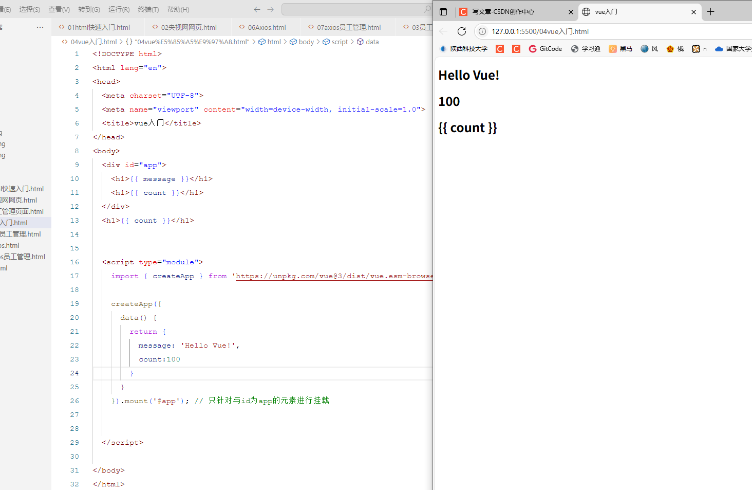752x490 pixels.
Task: Open the 国家大学 cloud bookmark
Action: (733, 49)
